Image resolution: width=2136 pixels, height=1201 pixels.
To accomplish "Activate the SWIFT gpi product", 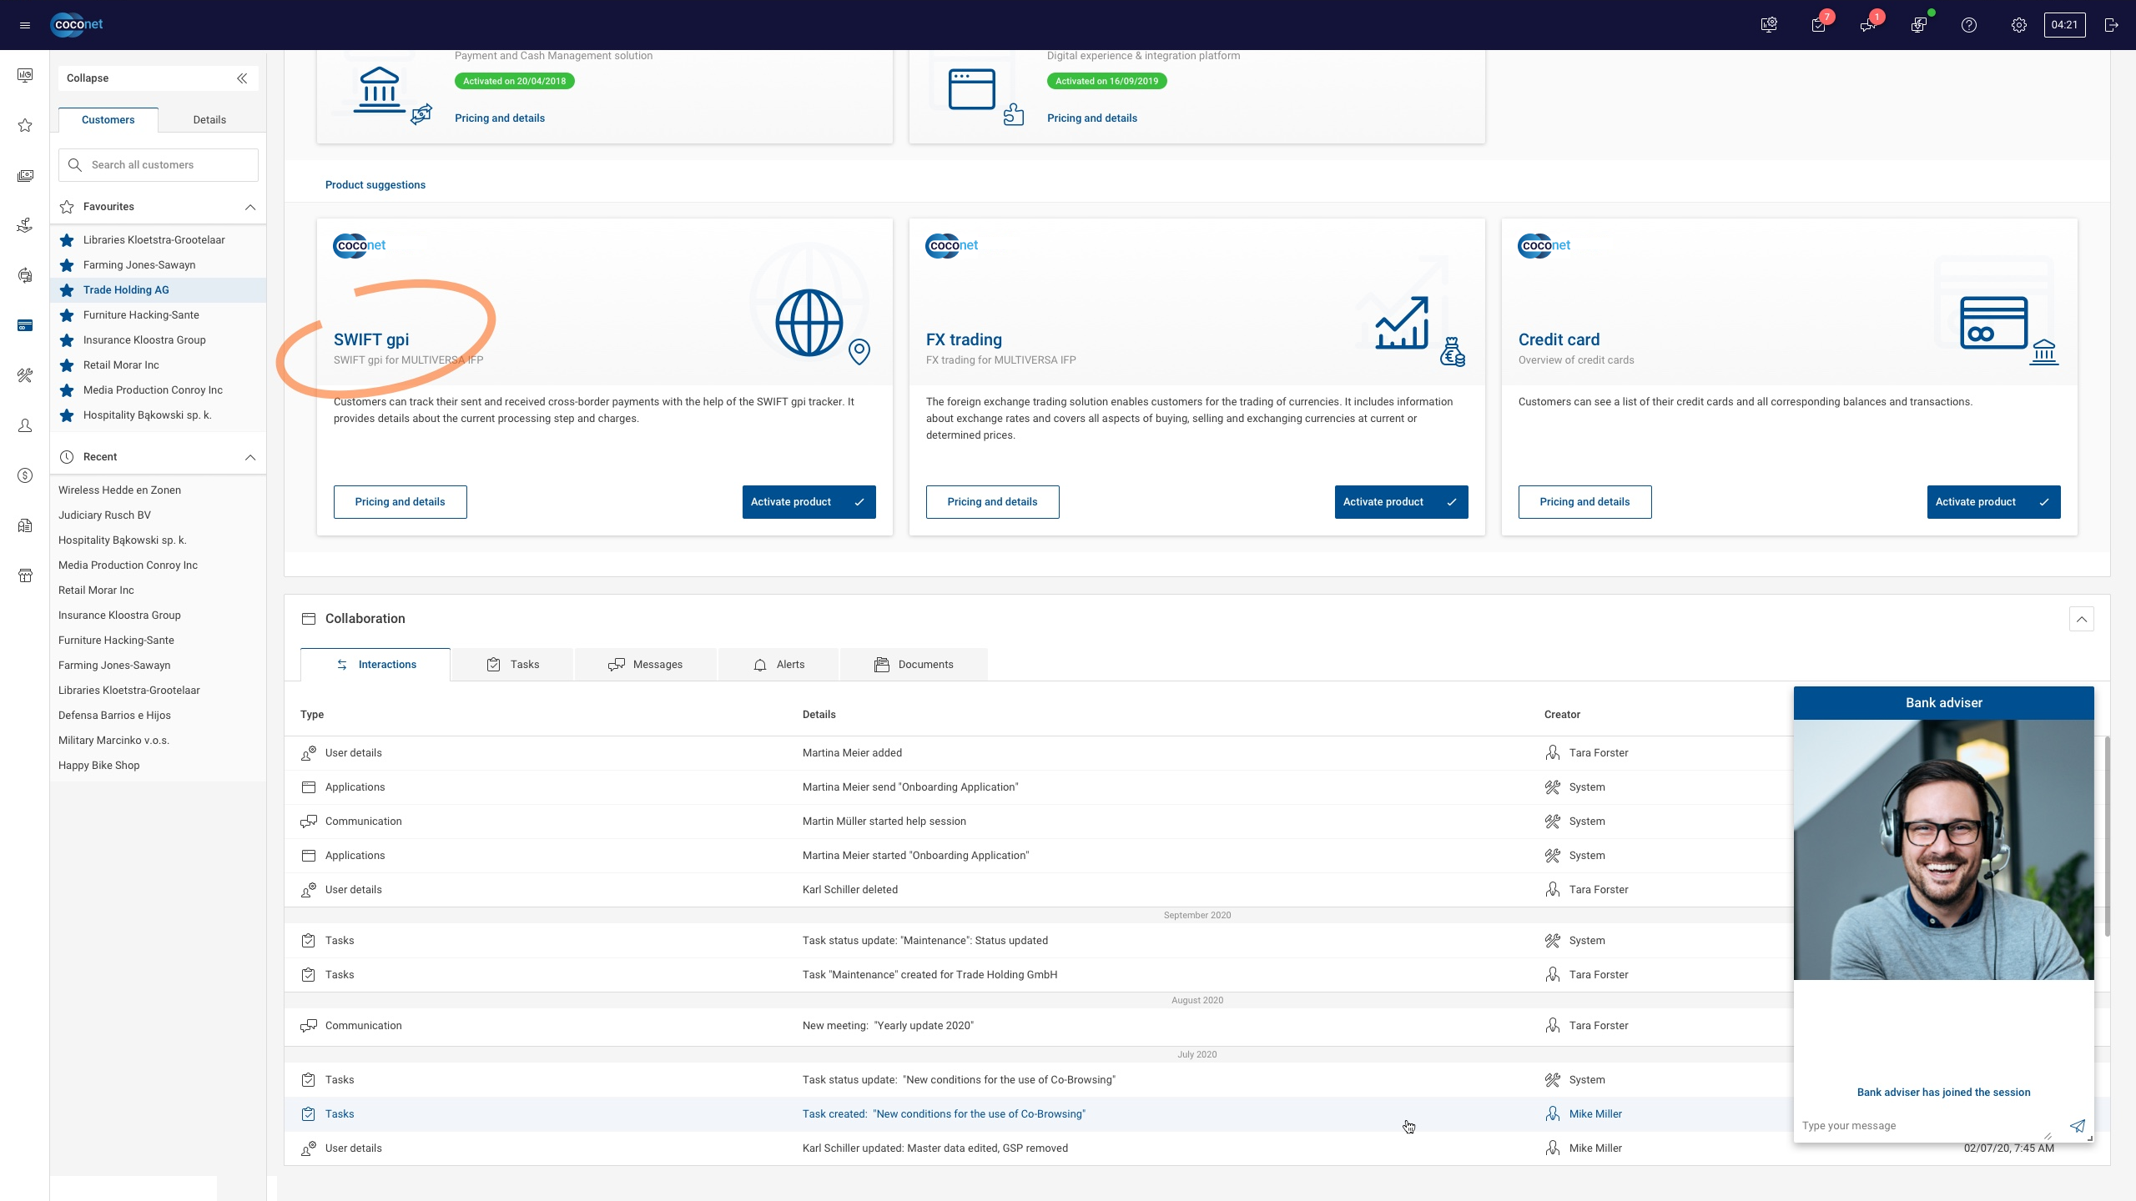I will (809, 502).
